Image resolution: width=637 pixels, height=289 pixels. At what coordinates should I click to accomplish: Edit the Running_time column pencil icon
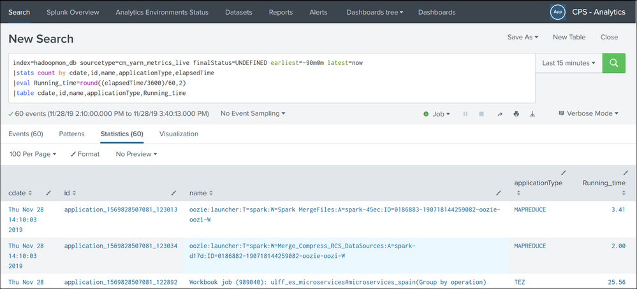click(x=626, y=173)
